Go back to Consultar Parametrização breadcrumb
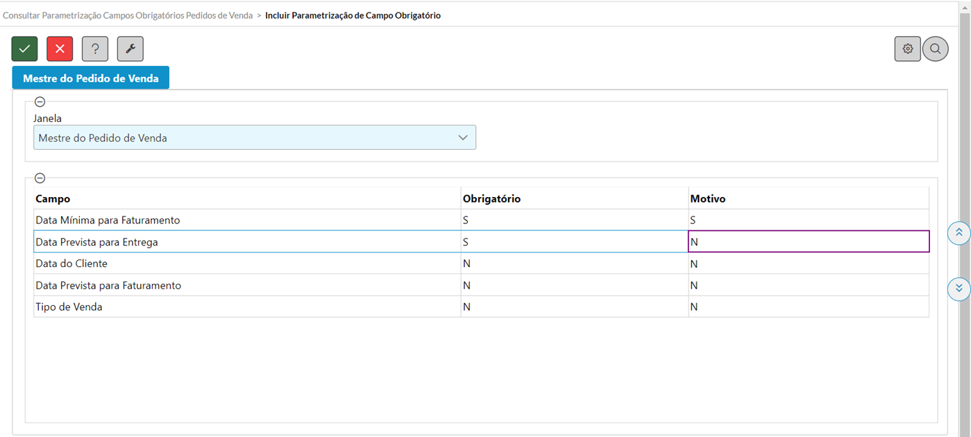971x437 pixels. click(128, 15)
